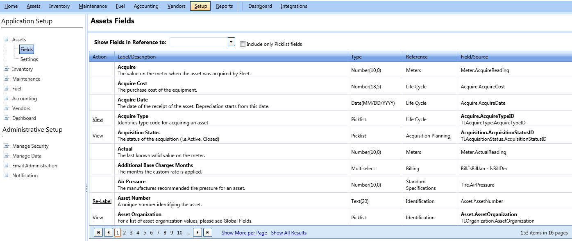Click the panel splitter grip handle
Image resolution: width=572 pixels, height=241 pixels.
(x=86, y=188)
